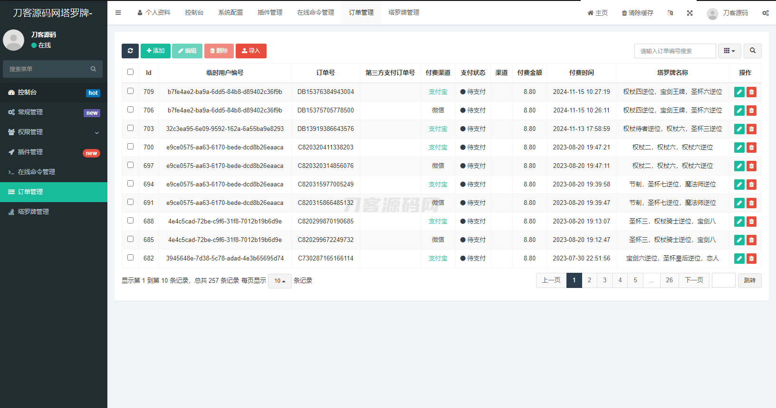
Task: Switch to the 塔罗牌管理 tab
Action: click(403, 13)
